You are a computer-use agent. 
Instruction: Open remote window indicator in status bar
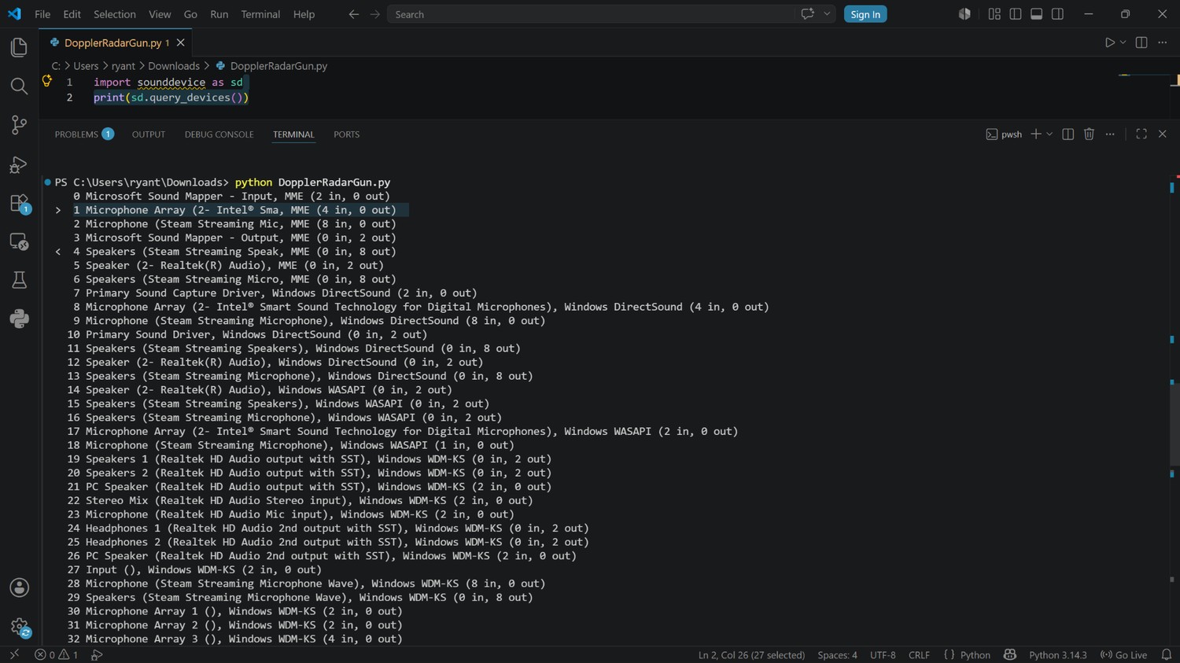(x=13, y=654)
